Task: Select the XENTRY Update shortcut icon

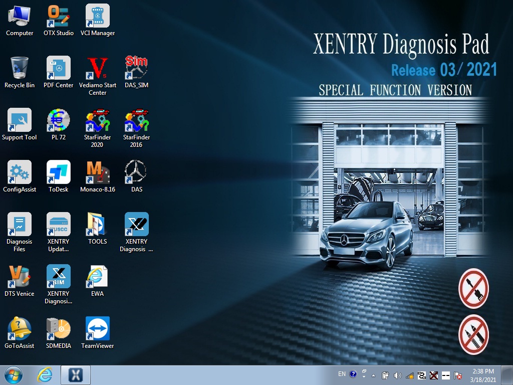Action: point(59,233)
